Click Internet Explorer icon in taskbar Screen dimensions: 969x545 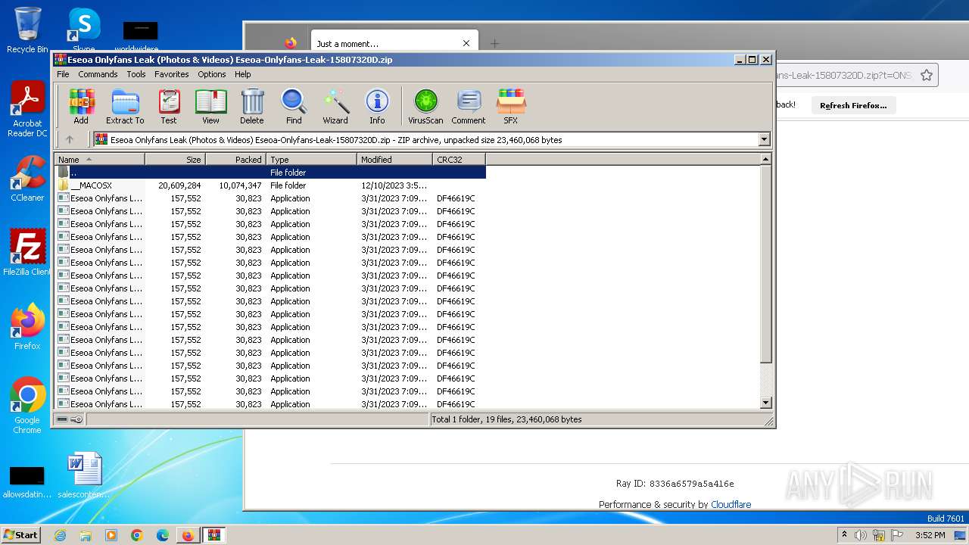point(60,535)
